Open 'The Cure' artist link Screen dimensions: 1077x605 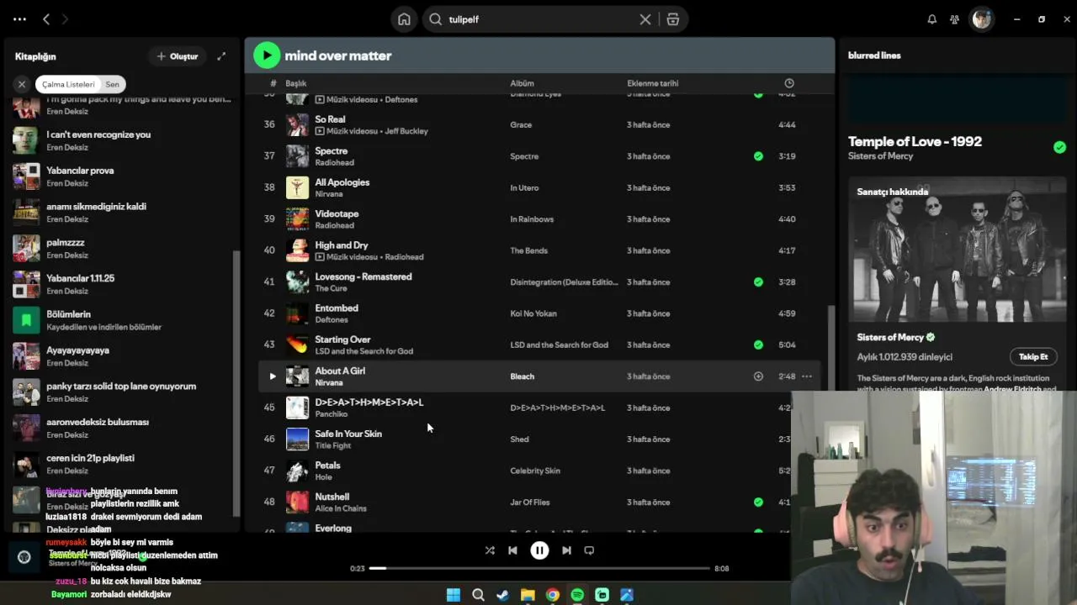331,288
